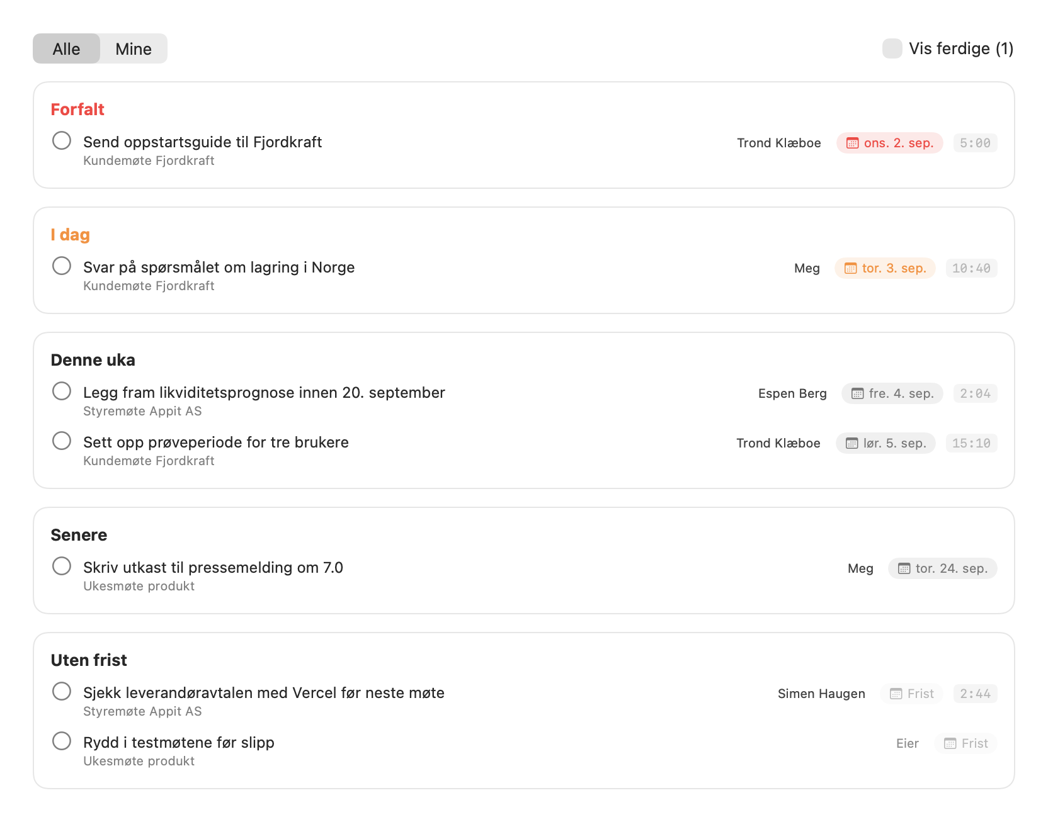
Task: Enable the 'Vis ferdige (1)' checkbox
Action: pyautogui.click(x=892, y=48)
